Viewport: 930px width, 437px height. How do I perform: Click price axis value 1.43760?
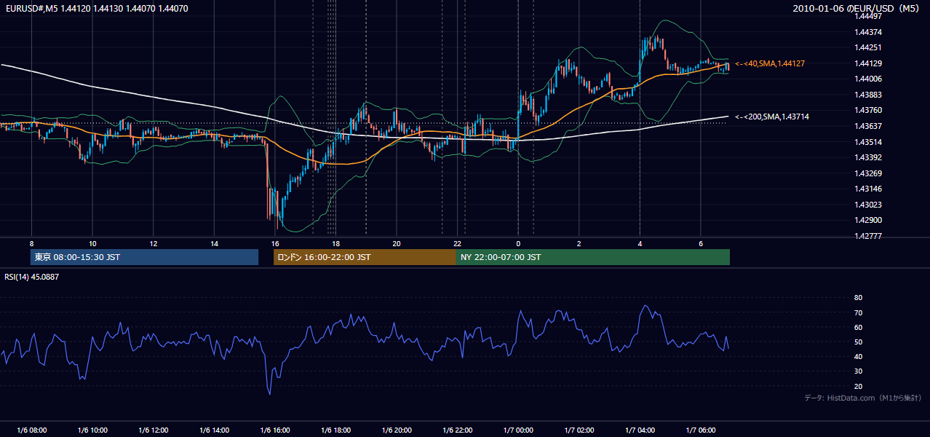(868, 111)
